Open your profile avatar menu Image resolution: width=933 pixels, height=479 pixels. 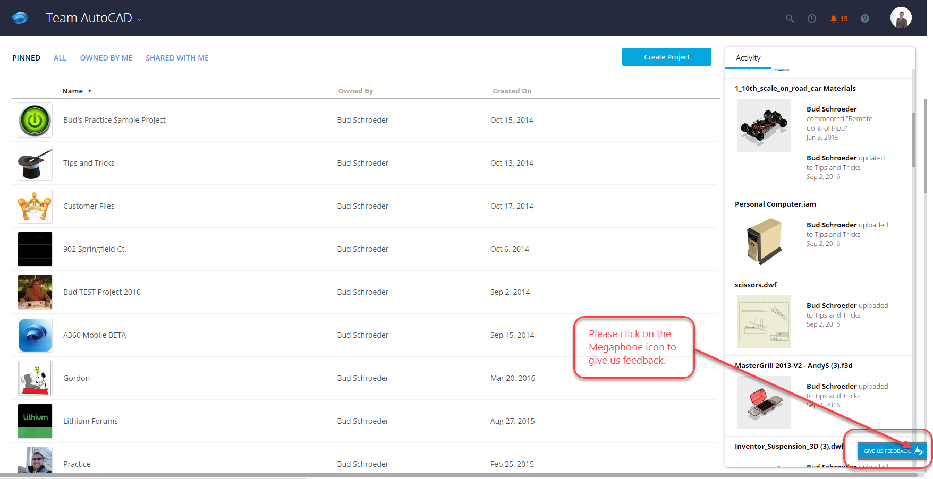point(901,18)
